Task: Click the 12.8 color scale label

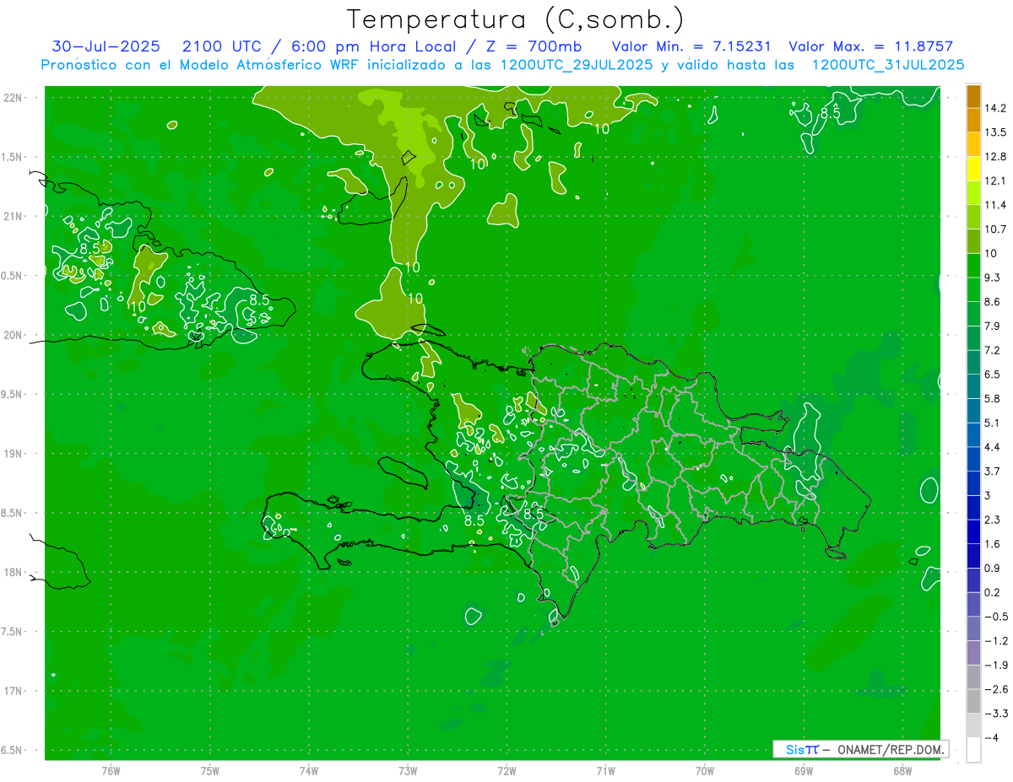Action: pos(996,157)
